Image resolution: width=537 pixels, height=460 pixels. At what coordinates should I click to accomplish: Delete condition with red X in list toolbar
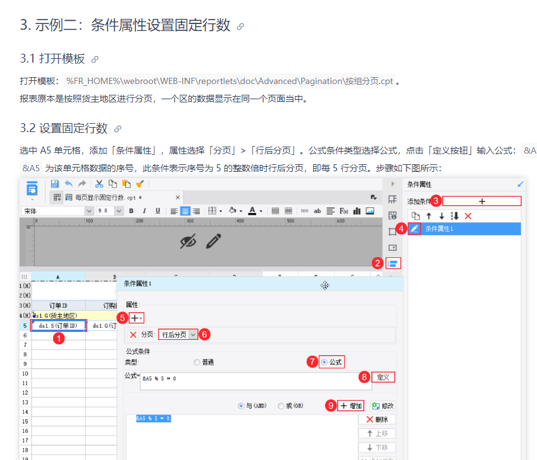click(468, 216)
